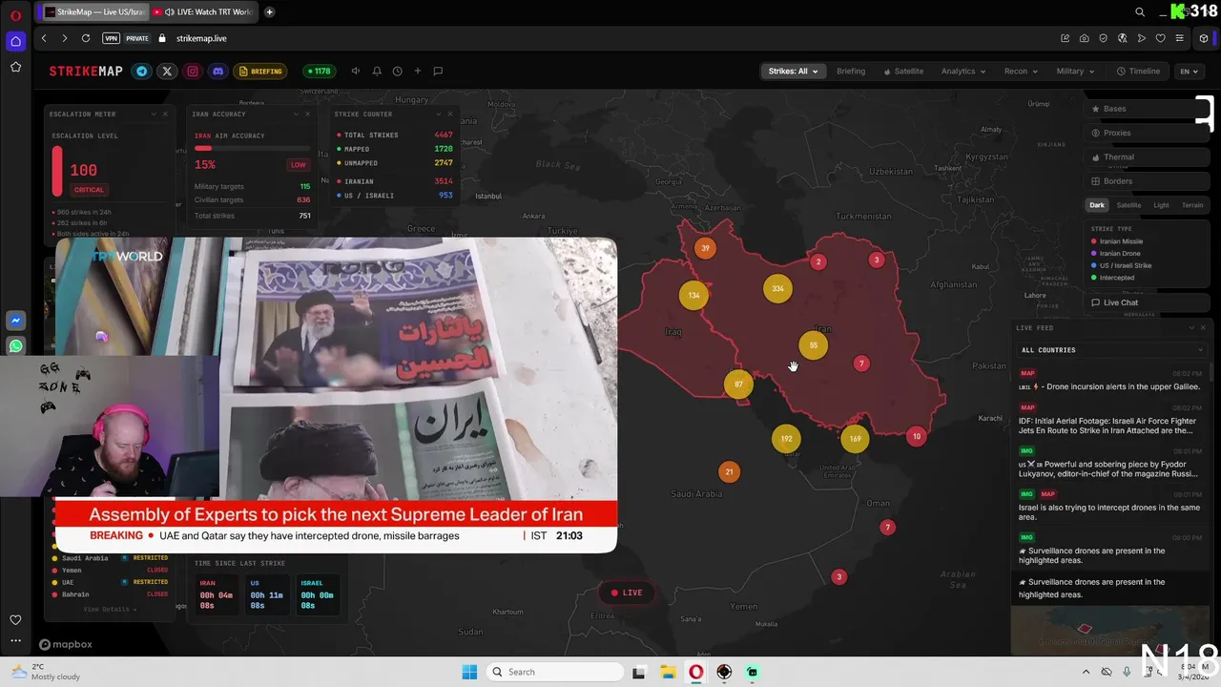
Task: Select the Terrain map style
Action: pyautogui.click(x=1192, y=205)
